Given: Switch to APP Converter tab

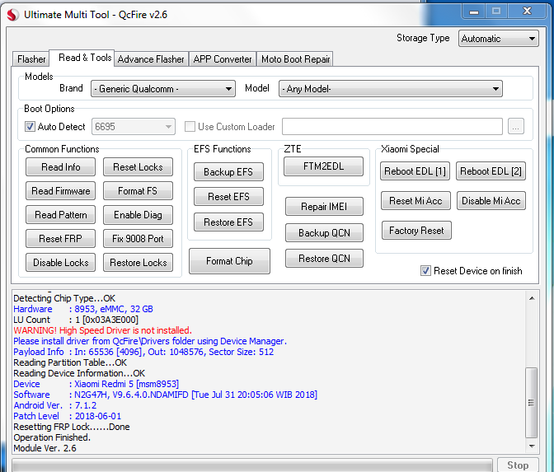Looking at the screenshot, I should [x=223, y=59].
